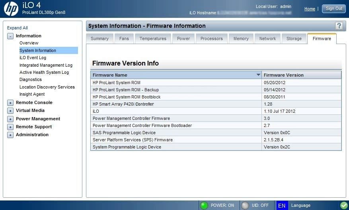Click the Language selector text
This screenshot has width=349, height=210.
point(301,206)
